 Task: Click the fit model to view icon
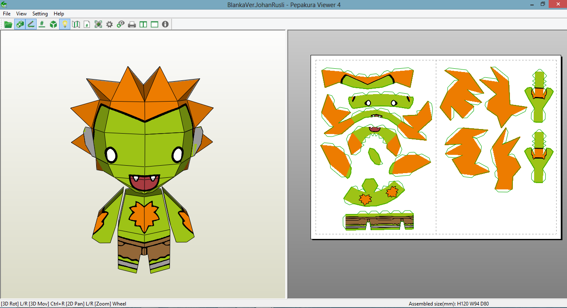[x=98, y=25]
